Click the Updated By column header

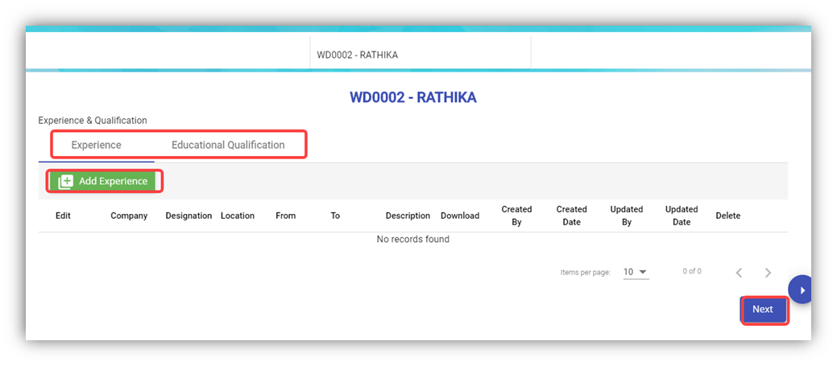tap(626, 216)
